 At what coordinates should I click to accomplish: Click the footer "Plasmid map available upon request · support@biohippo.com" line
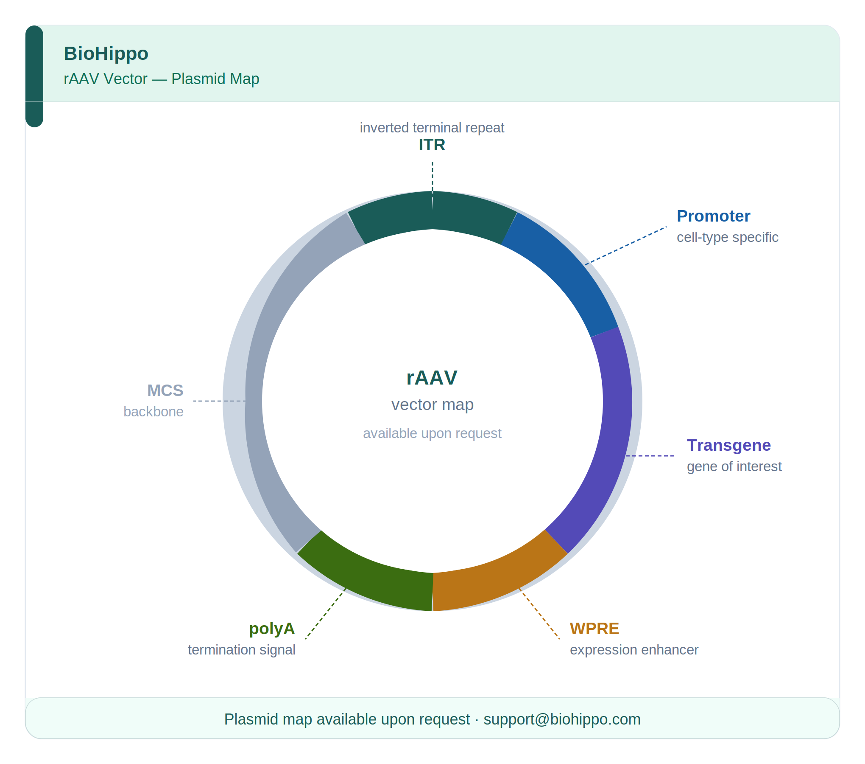tap(432, 719)
